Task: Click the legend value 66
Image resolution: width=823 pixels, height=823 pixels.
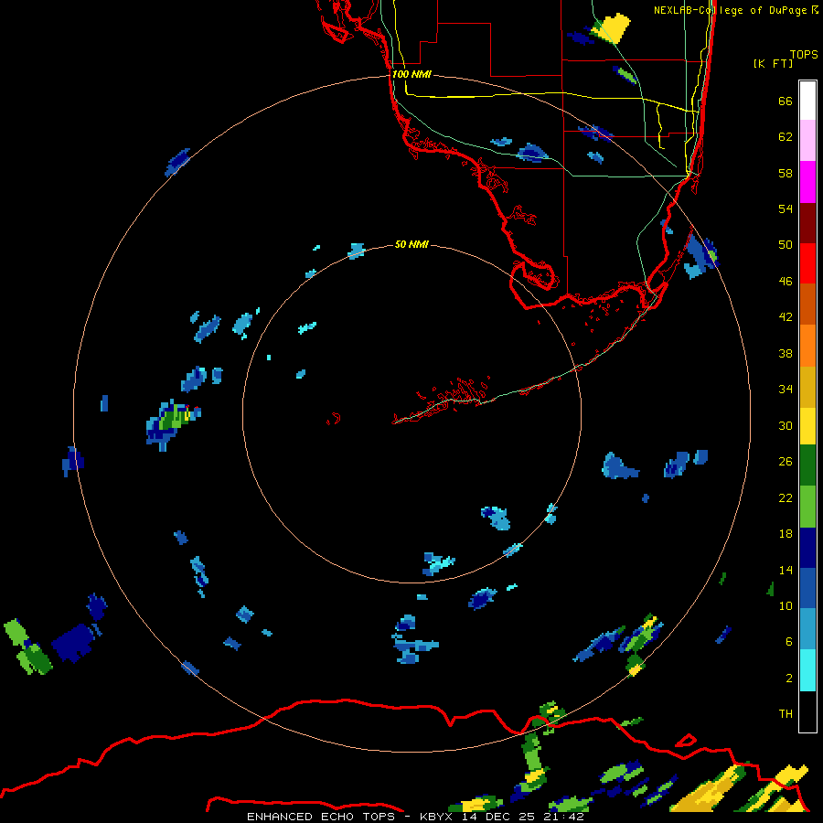Action: (x=786, y=102)
